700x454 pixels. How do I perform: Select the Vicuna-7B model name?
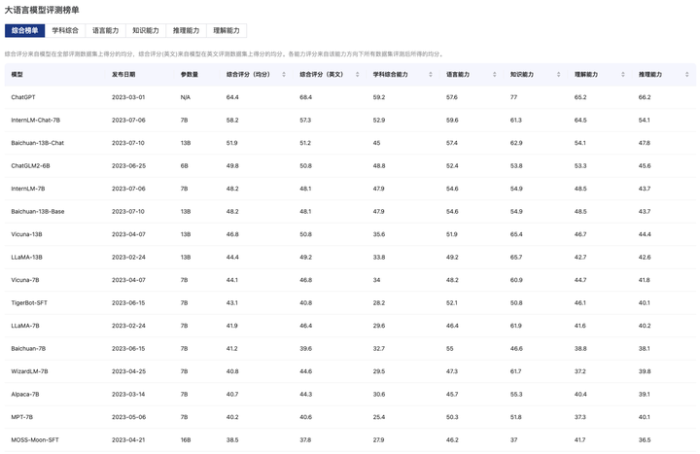pos(25,280)
